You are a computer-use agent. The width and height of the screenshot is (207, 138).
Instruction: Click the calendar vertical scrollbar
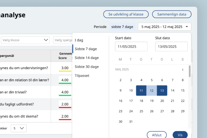[x=189, y=71]
